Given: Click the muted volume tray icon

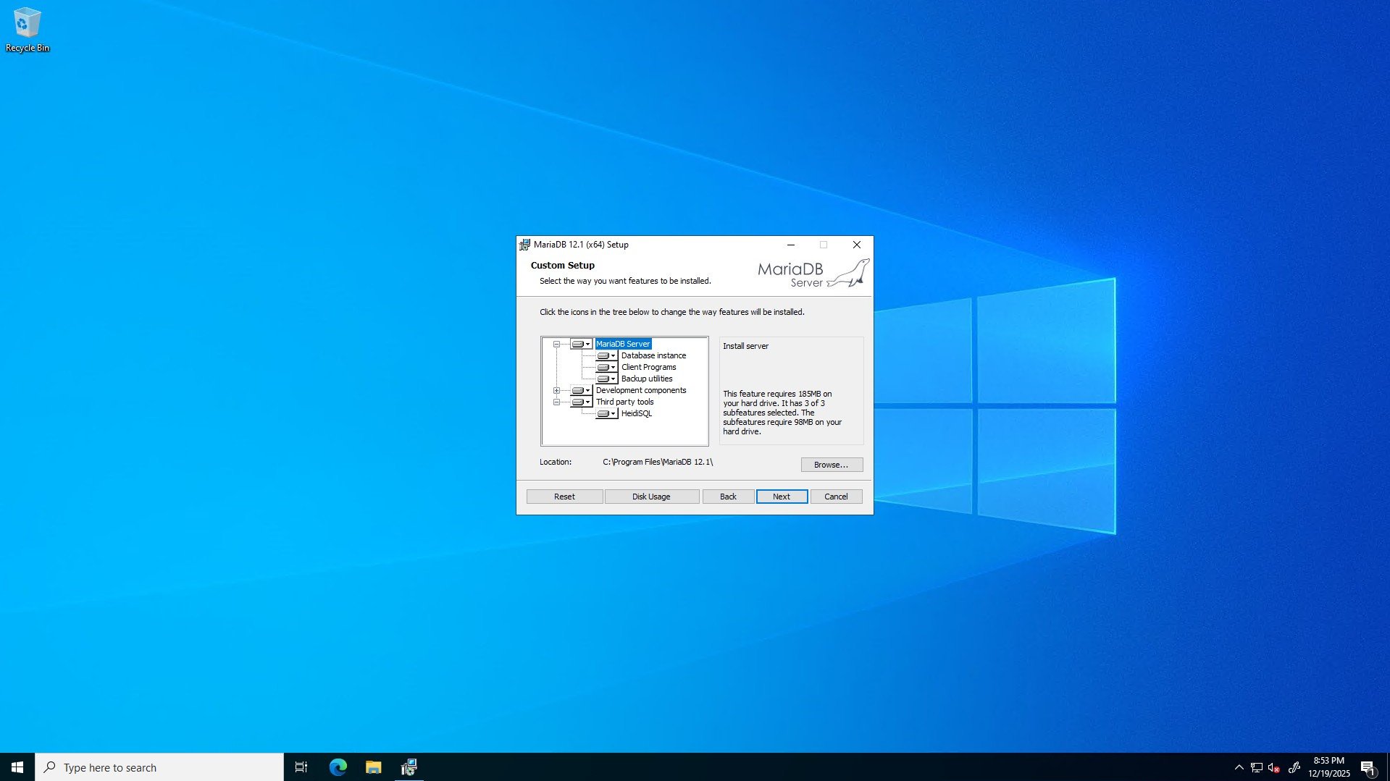Looking at the screenshot, I should [1274, 767].
